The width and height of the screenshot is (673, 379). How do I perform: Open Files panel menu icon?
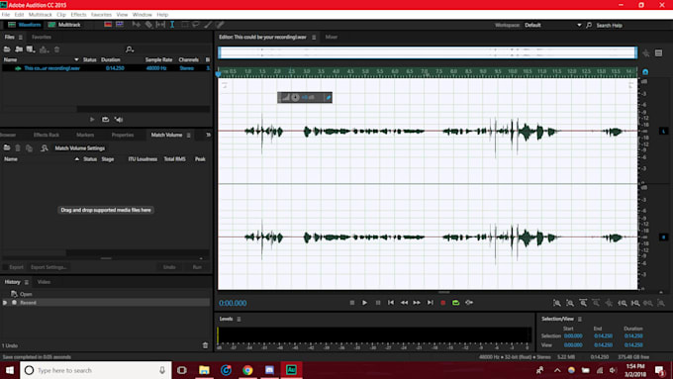[x=20, y=38]
